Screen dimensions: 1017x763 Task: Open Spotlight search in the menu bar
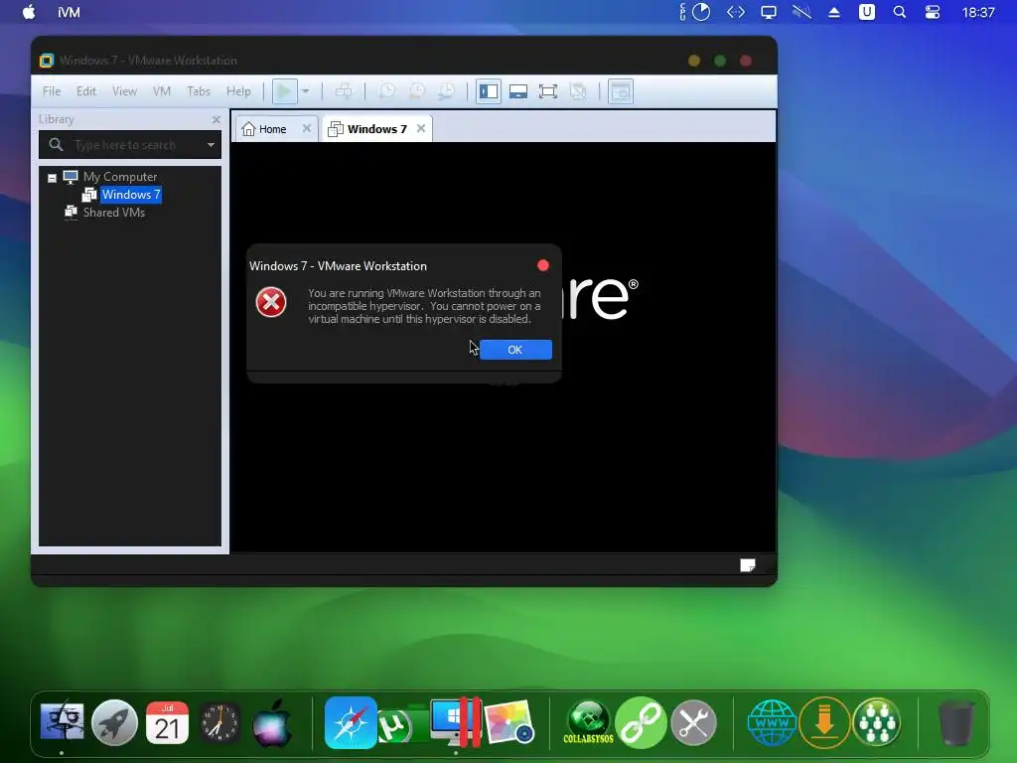(x=900, y=12)
